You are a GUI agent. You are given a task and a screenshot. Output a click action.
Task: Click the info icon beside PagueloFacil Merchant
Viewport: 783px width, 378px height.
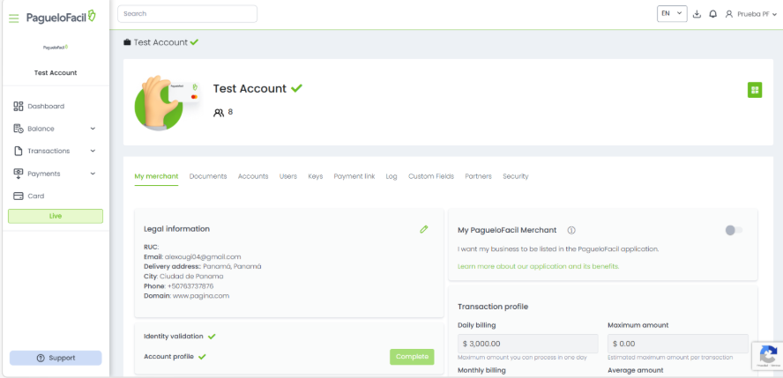571,230
